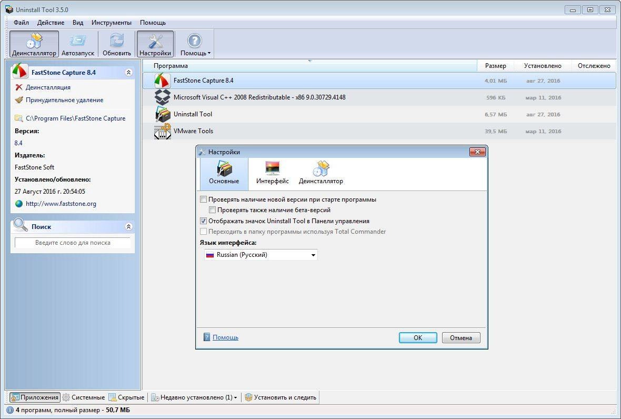The image size is (621, 419).
Task: Click Установить и следить button
Action: click(x=281, y=397)
